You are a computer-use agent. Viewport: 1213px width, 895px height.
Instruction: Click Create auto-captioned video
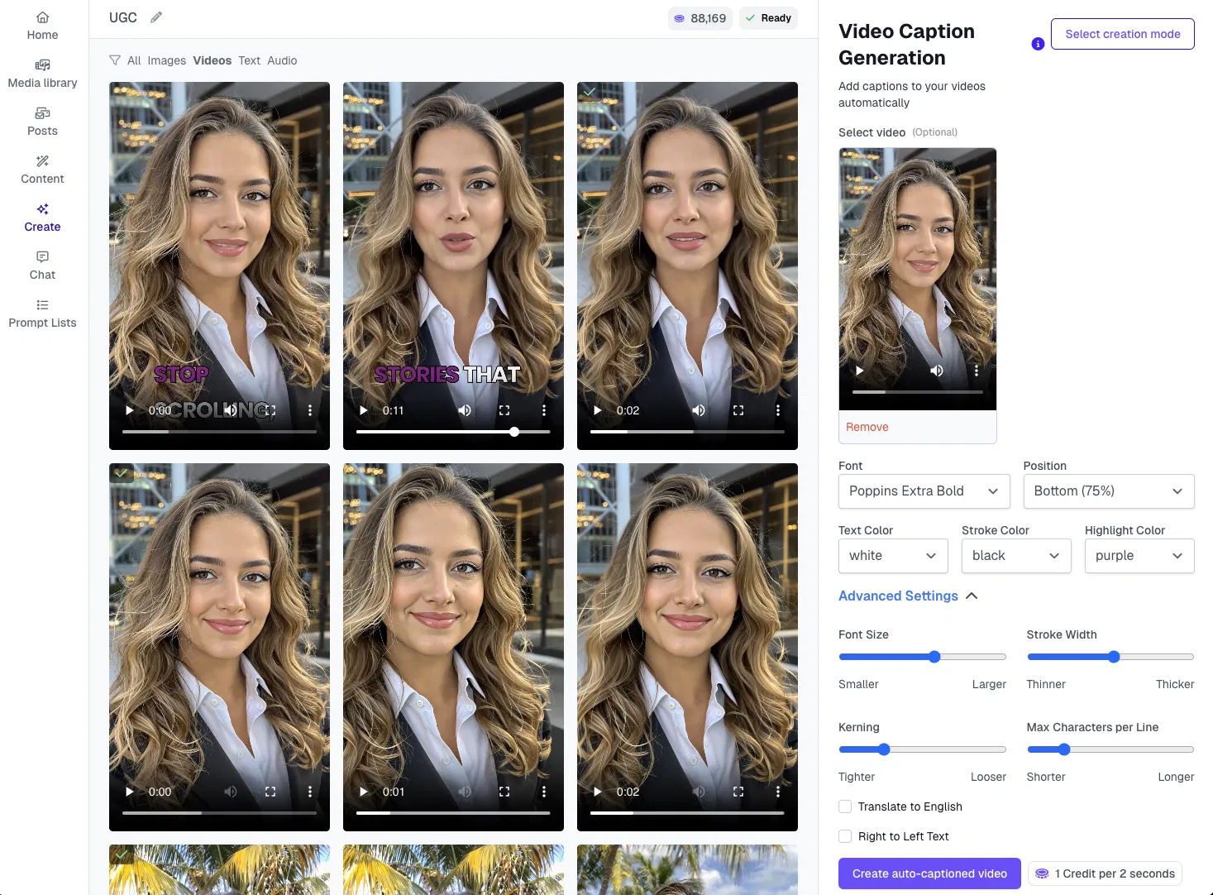[929, 873]
